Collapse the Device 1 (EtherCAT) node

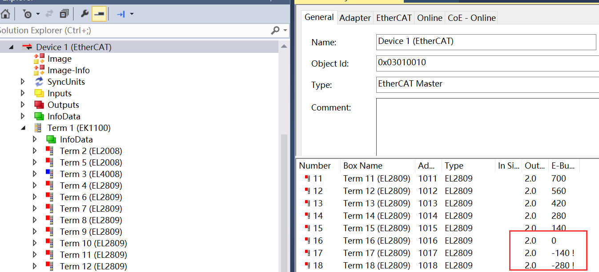point(11,47)
